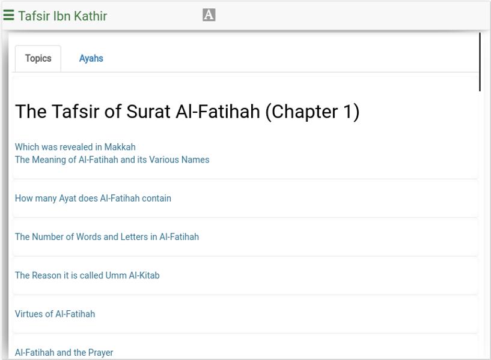This screenshot has width=491, height=360.
Task: Open 'Virtues of Al-Fatihah' topic
Action: click(55, 314)
